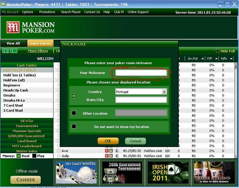
Task: Sort by the Av.Pot column arrow
Action: pyautogui.click(x=203, y=59)
